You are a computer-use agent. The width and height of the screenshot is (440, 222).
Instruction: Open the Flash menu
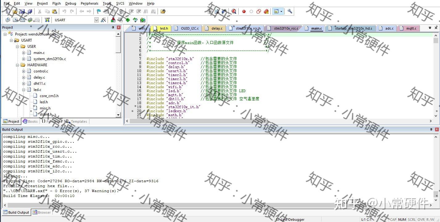click(56, 3)
